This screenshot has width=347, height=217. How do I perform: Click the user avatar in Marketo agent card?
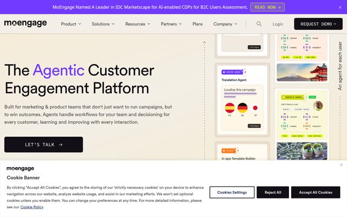tap(318, 106)
